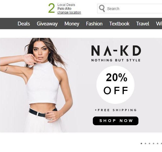The height and width of the screenshot is (152, 162).
Task: Focus the Search text field
Action: coord(130,9)
